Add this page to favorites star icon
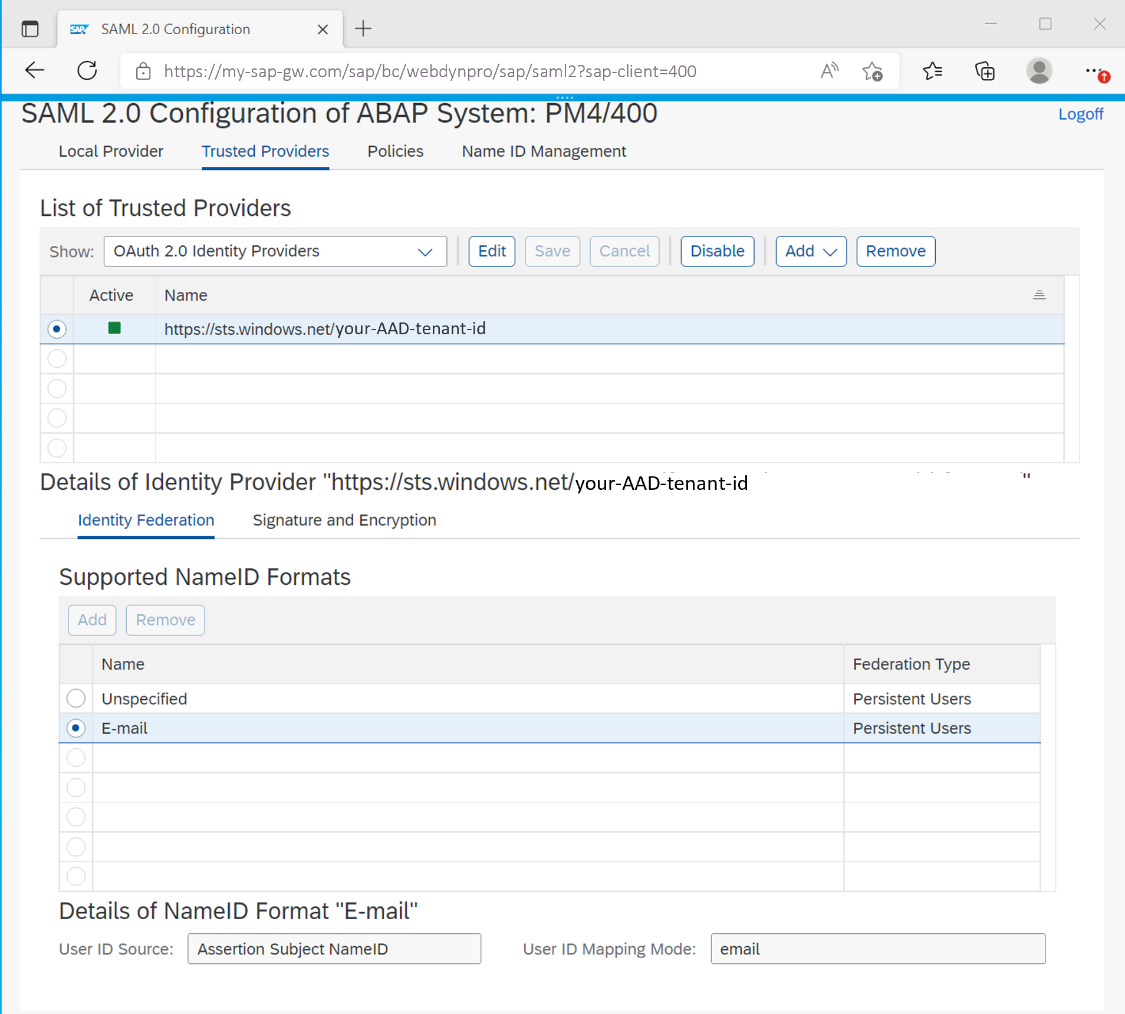Screen dimensions: 1125x1014 (872, 71)
